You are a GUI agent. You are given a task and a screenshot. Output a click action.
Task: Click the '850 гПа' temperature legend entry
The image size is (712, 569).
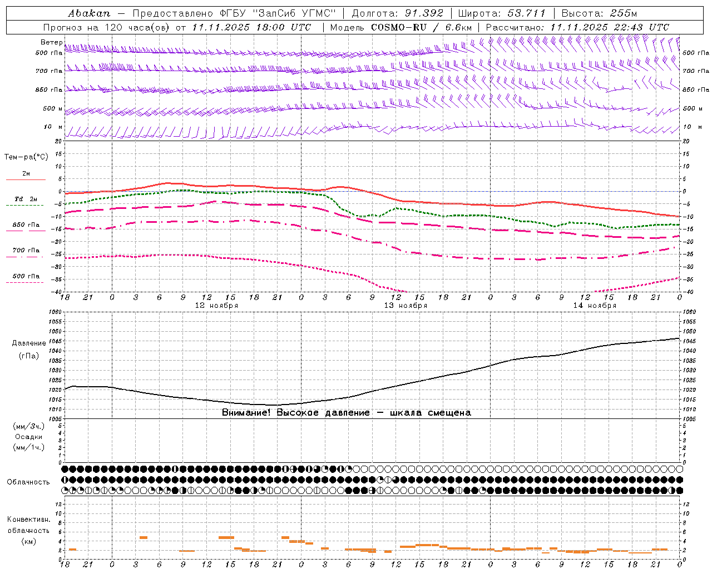tap(26, 225)
